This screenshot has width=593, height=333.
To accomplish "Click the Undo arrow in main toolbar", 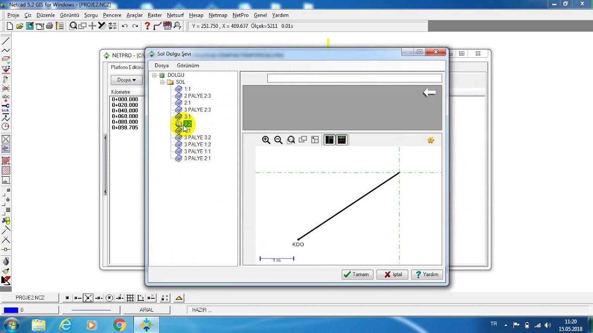I will click(125, 26).
